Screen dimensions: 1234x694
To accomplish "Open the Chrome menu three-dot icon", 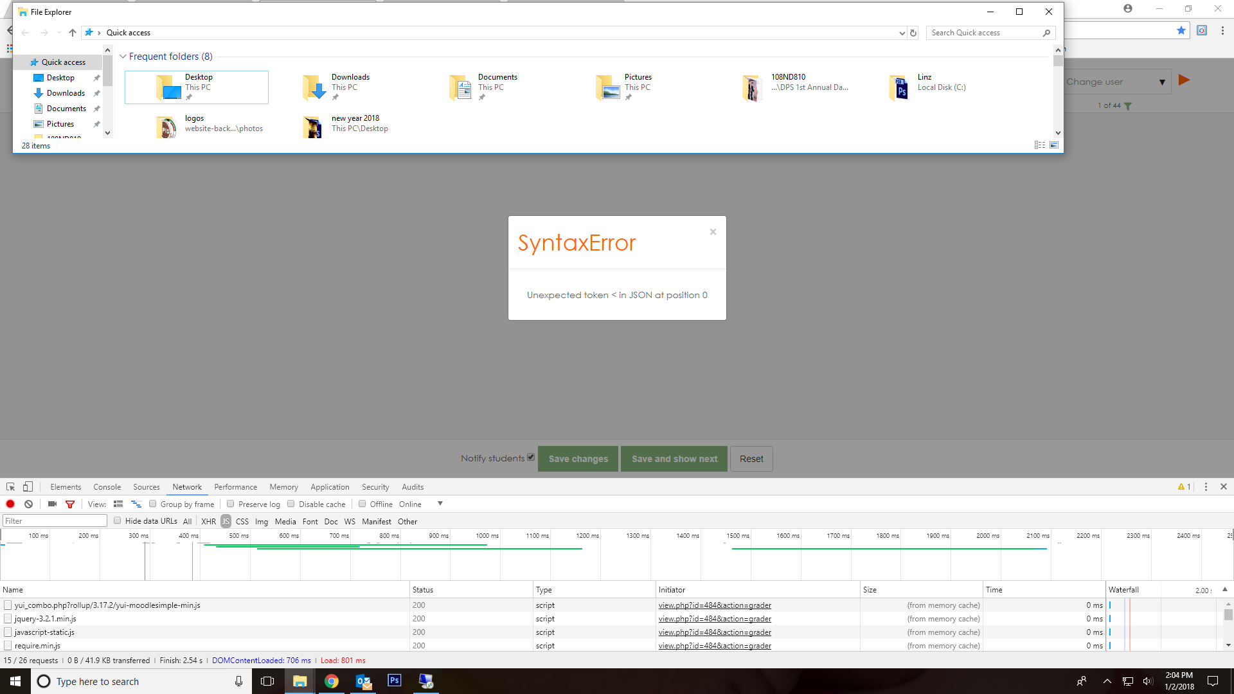I will point(1222,30).
